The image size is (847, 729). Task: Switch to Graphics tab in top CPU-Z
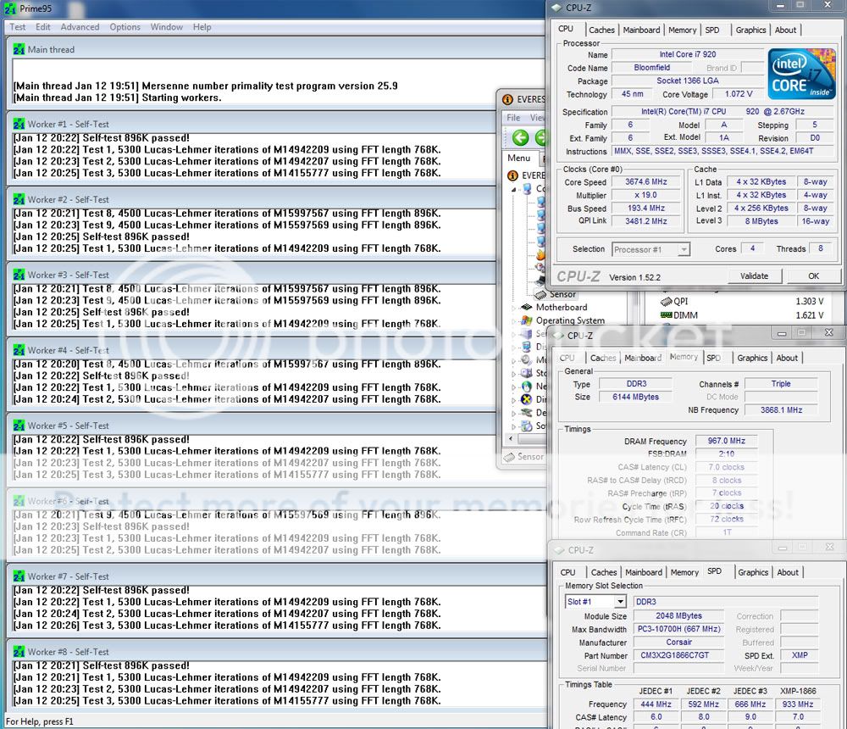(750, 31)
